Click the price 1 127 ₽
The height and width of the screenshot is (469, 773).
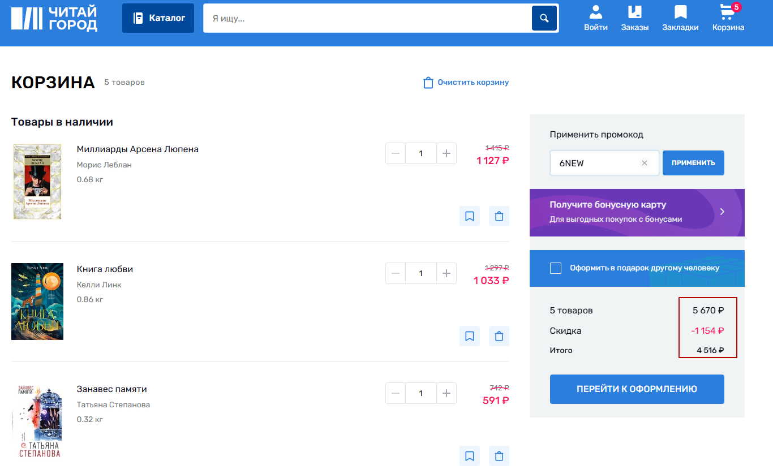coord(493,161)
